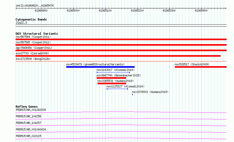Open variant nsv3365531 (Audano2019) label
This screenshot has height=142, width=234.
pos(115,81)
